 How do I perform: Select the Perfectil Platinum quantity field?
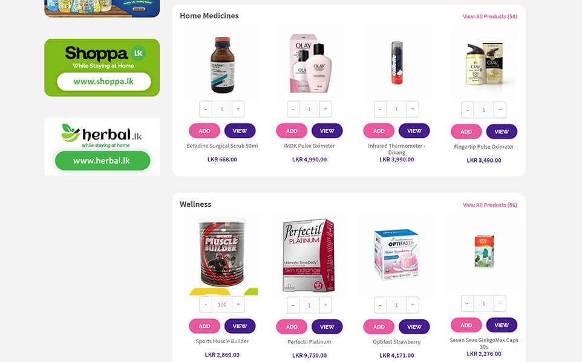(309, 305)
